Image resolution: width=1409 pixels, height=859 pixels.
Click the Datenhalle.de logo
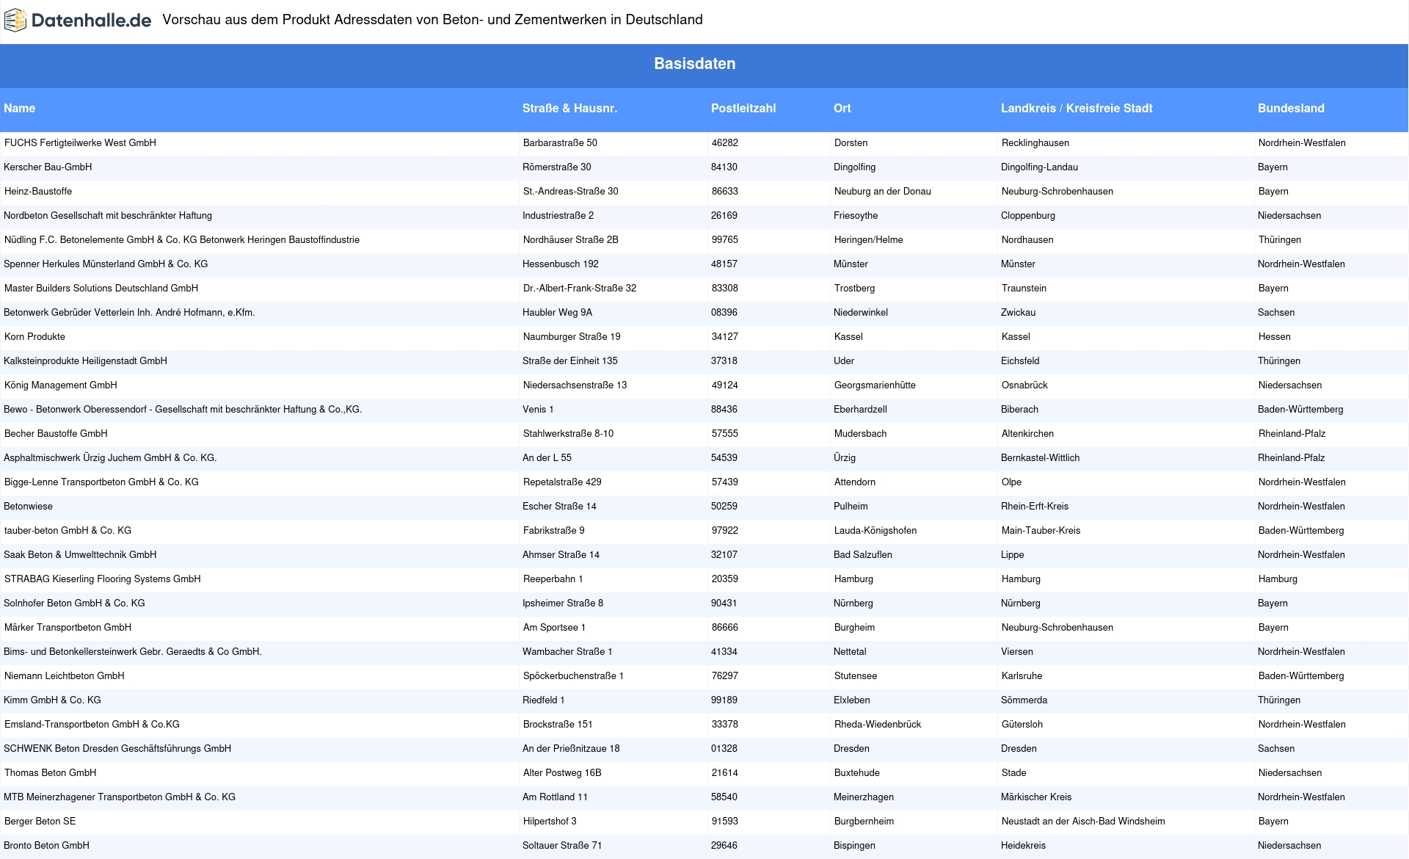click(78, 21)
